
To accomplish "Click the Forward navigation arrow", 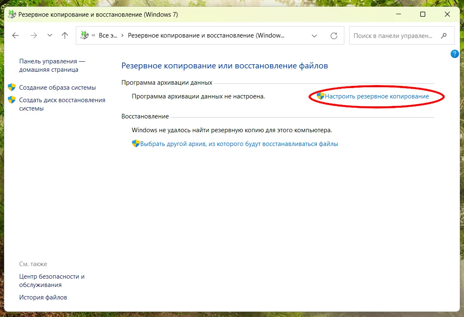I will point(34,35).
